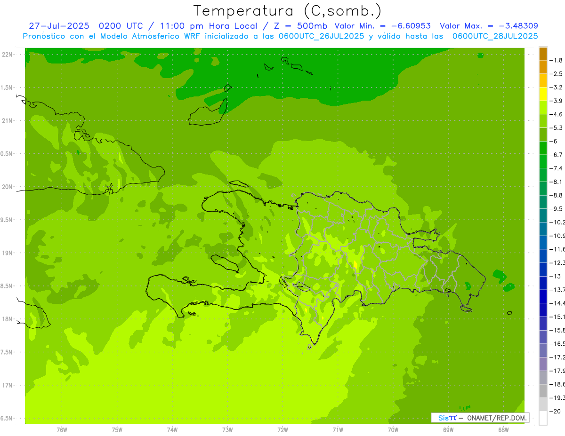Click the '-3.9' colorbar value

pyautogui.click(x=557, y=101)
